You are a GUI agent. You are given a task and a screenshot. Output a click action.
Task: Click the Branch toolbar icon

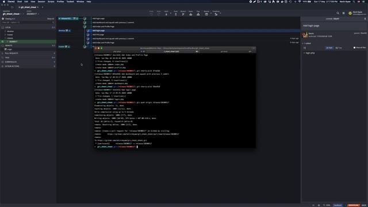[183, 14]
